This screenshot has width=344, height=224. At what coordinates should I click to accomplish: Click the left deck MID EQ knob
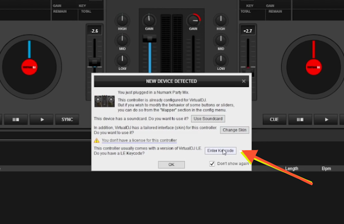coord(122,40)
